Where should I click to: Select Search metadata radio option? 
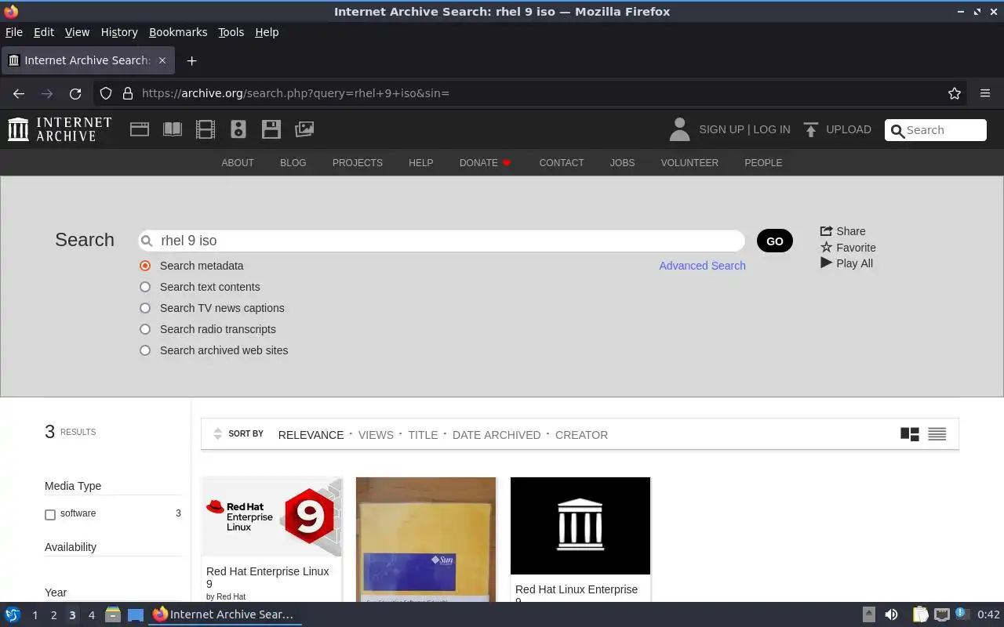[x=145, y=266]
